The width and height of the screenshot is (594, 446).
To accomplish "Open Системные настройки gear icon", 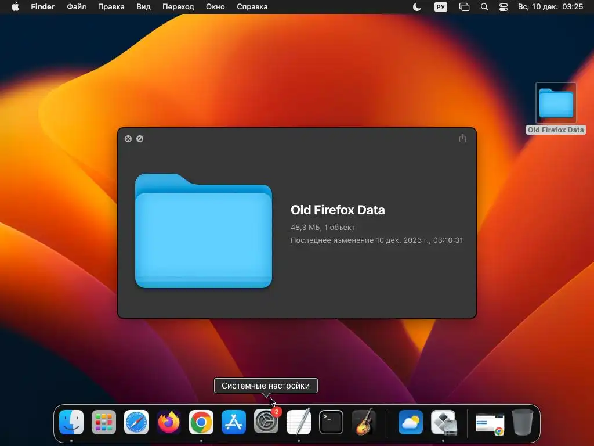I will pos(266,422).
